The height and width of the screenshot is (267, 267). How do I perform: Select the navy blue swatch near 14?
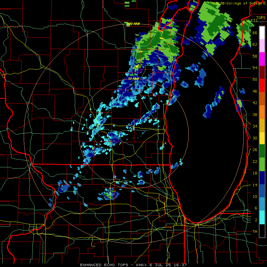(262, 178)
